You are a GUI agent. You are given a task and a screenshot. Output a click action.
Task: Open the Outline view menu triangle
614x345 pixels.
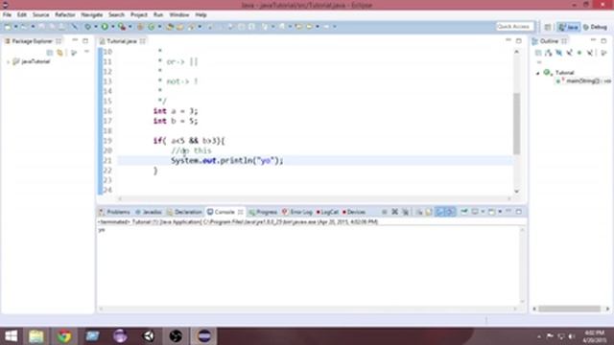539,62
